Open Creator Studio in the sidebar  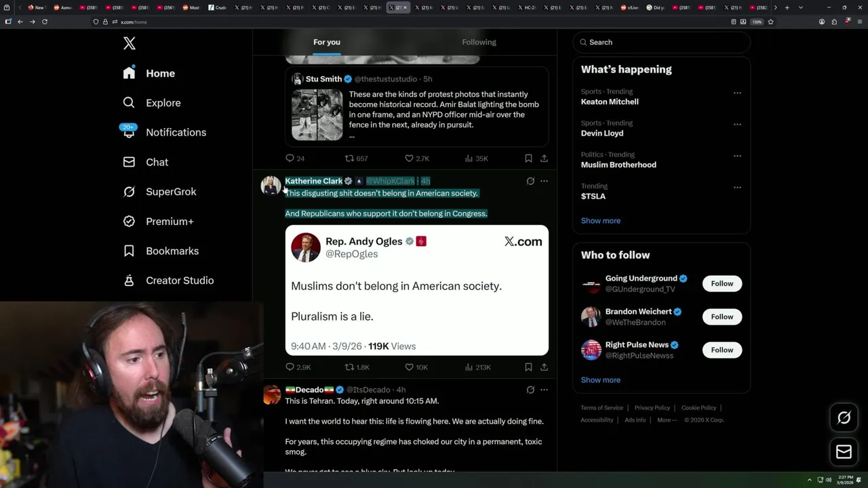[x=167, y=281]
